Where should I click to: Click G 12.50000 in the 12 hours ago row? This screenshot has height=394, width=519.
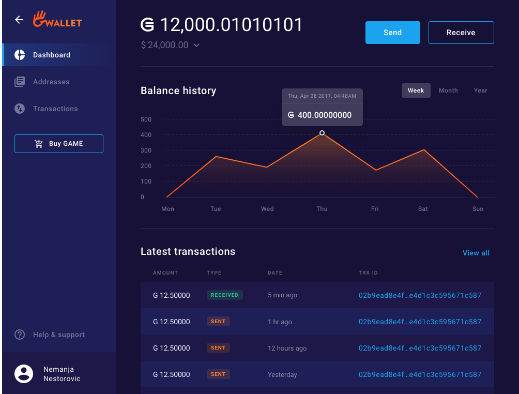click(172, 348)
